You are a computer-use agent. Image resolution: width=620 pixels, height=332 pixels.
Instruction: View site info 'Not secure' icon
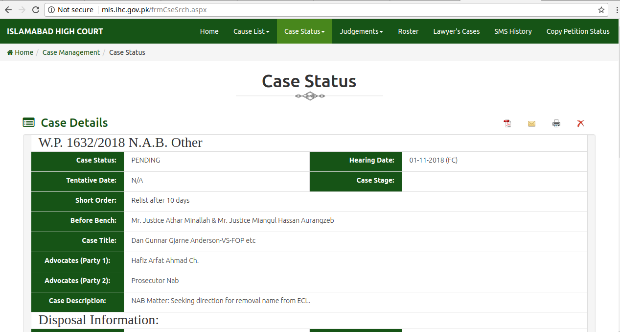pos(51,10)
